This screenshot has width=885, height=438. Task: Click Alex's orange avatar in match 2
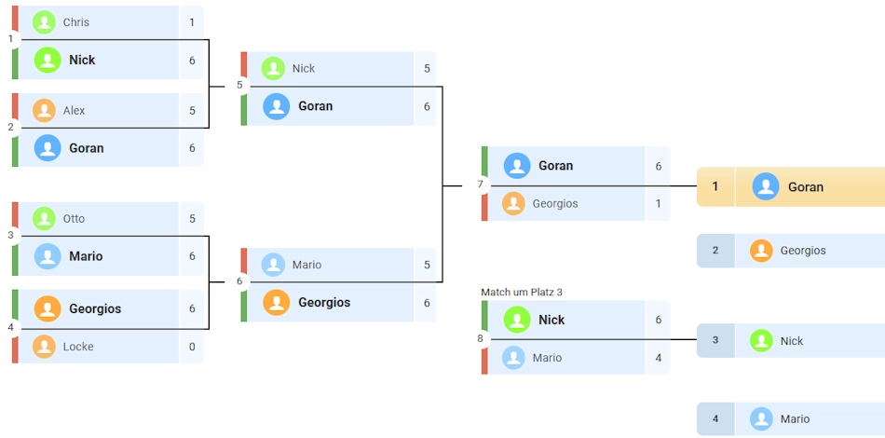44,110
